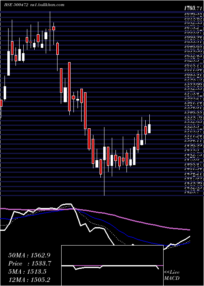Click the 1611.04 price axis label
Viewport: 204px width, 286px height.
(x=193, y=69)
